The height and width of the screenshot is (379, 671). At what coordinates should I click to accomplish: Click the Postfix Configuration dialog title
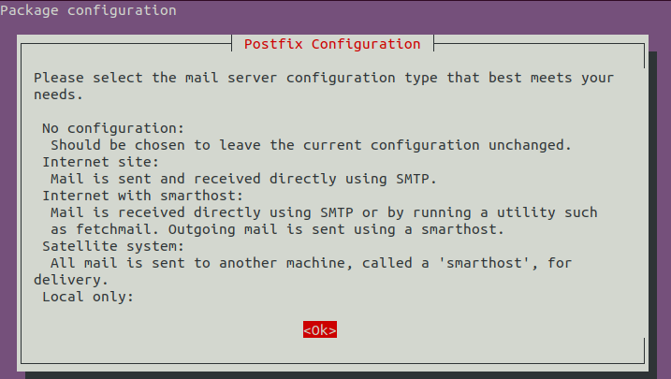(332, 44)
